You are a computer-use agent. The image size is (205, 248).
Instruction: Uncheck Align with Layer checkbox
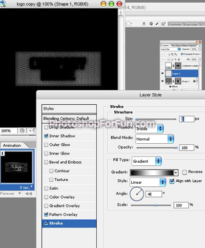(172, 181)
